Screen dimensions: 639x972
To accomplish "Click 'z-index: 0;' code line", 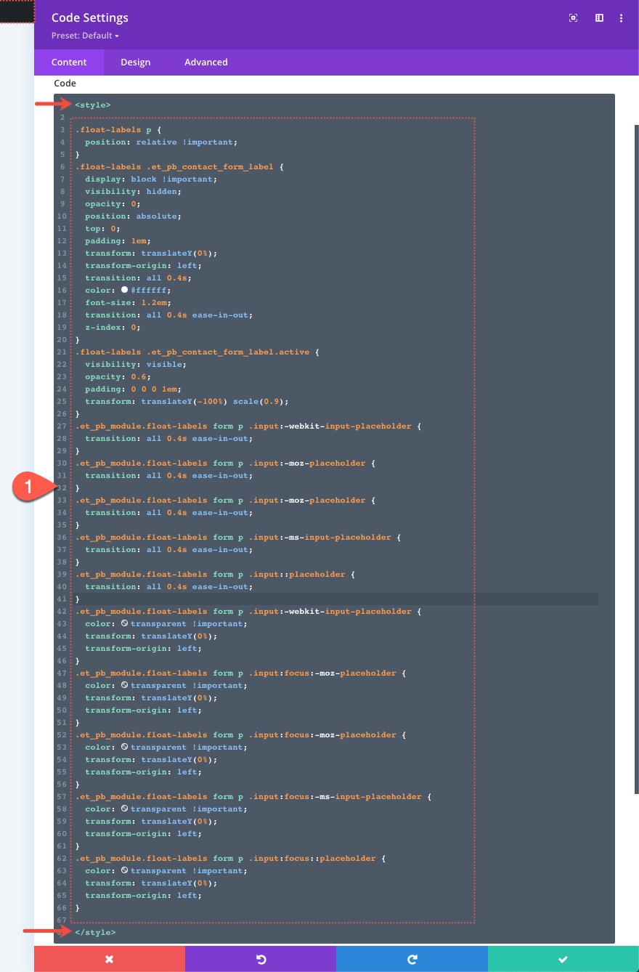I will pos(113,327).
